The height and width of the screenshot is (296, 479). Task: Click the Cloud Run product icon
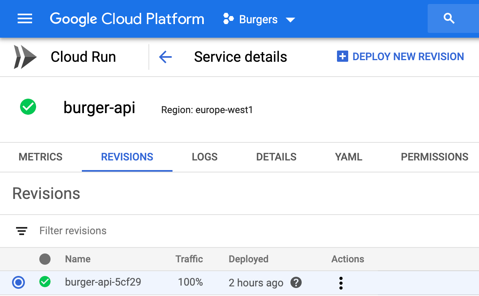click(x=25, y=57)
